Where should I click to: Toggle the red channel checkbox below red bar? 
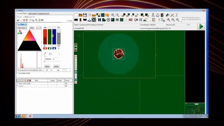(45, 48)
